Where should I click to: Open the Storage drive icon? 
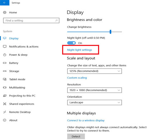(5, 71)
